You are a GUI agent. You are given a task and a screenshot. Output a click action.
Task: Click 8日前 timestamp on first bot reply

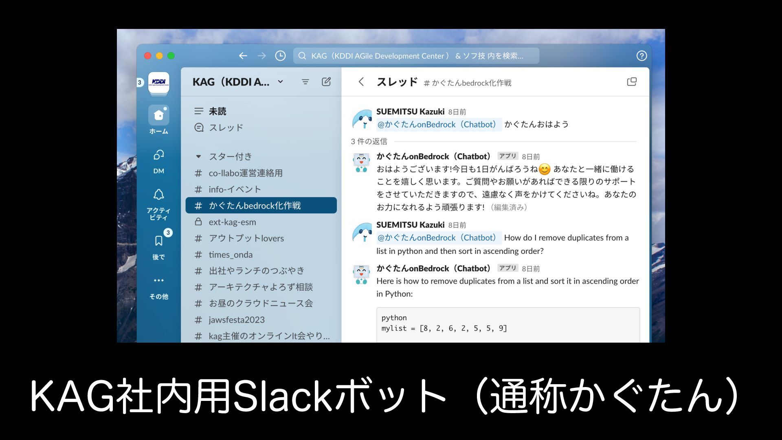[x=531, y=157]
